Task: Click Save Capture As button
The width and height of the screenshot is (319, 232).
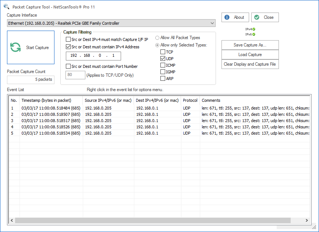Action: tap(250, 45)
